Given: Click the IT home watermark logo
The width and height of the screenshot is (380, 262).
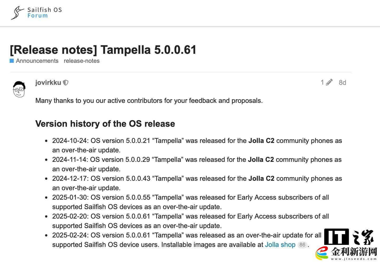Looking at the screenshot, I should 349,237.
